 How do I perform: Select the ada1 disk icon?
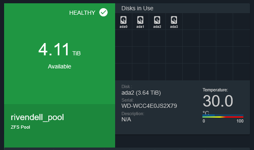click(140, 20)
